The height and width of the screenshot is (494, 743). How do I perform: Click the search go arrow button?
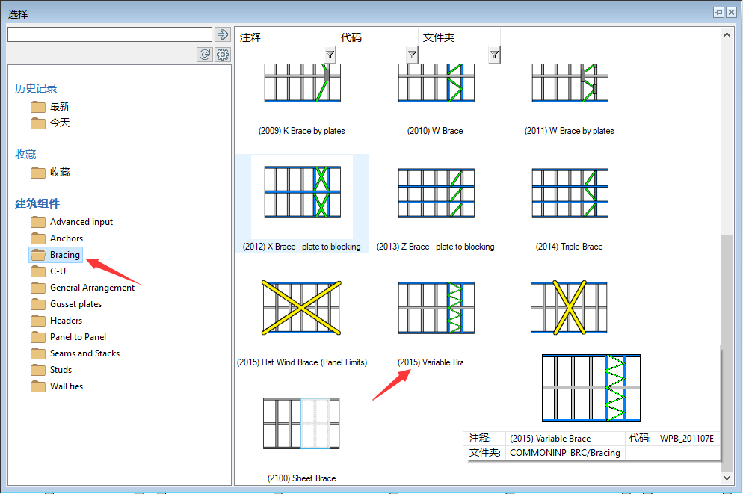(223, 34)
